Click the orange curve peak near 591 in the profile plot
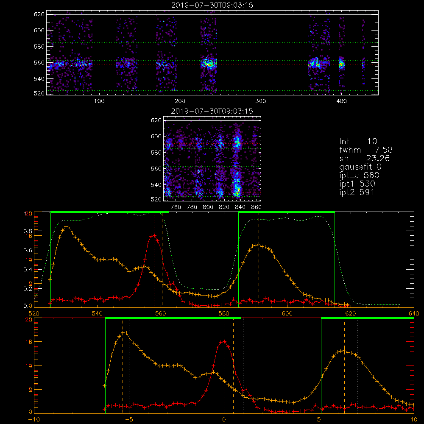Viewport: 424px width, 424px height. click(259, 245)
